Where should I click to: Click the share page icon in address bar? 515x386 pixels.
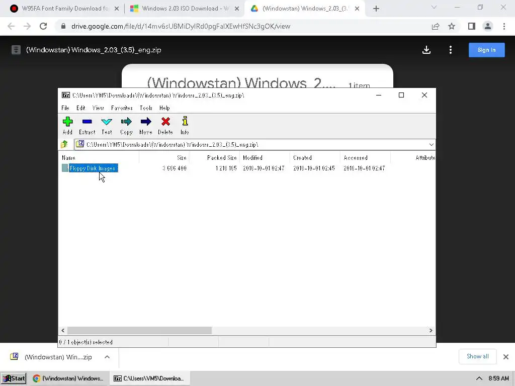tap(436, 26)
